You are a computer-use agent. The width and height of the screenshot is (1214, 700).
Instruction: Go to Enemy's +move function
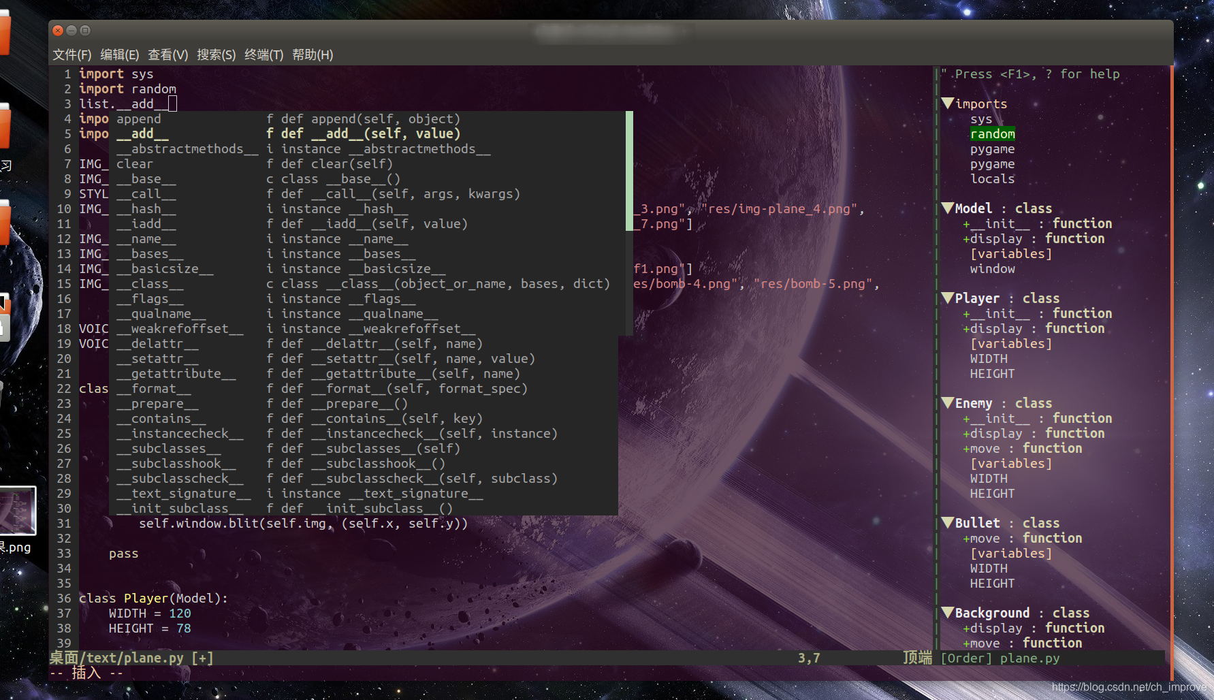coord(1022,448)
